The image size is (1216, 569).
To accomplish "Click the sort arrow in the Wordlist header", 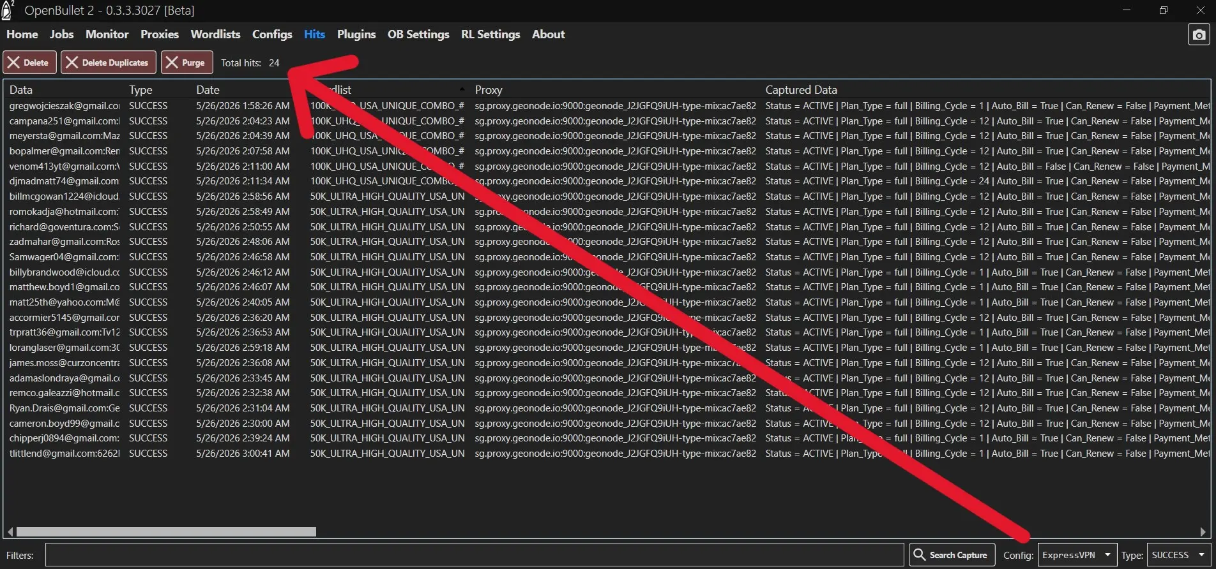I will (462, 88).
